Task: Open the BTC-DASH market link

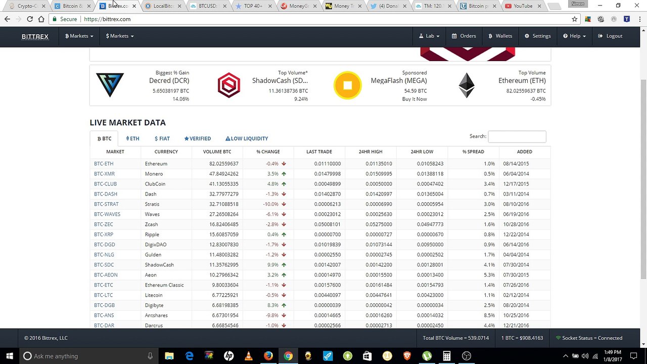Action: coord(106,194)
